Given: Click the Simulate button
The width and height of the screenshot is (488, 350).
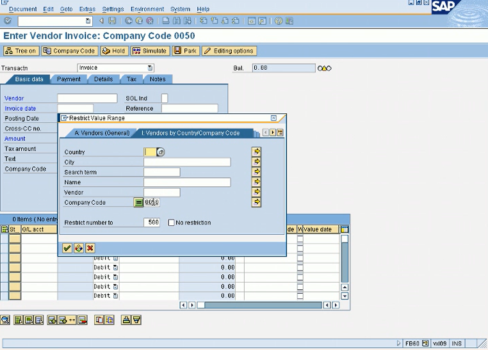Looking at the screenshot, I should pyautogui.click(x=150, y=51).
